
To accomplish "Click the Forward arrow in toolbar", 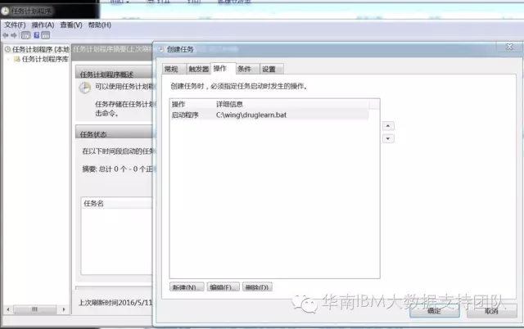I will (14, 35).
